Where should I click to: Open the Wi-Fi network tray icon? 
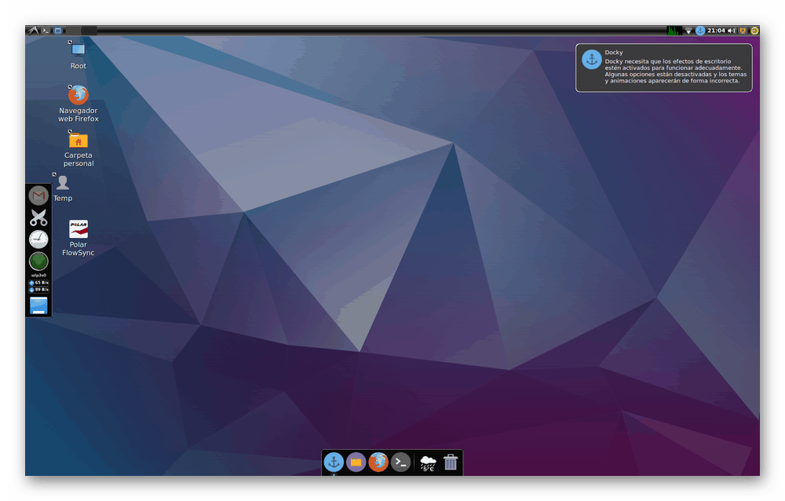point(688,31)
